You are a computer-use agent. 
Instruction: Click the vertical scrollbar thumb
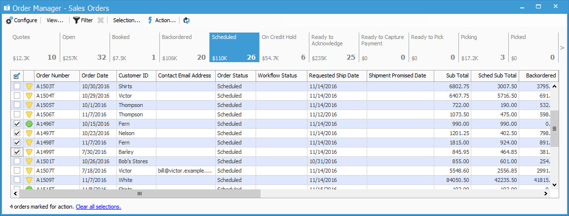pyautogui.click(x=554, y=128)
